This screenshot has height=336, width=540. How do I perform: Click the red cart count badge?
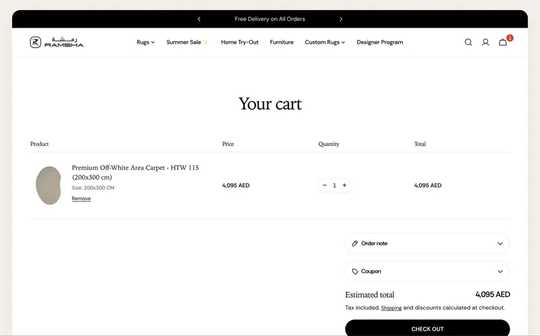pos(510,38)
